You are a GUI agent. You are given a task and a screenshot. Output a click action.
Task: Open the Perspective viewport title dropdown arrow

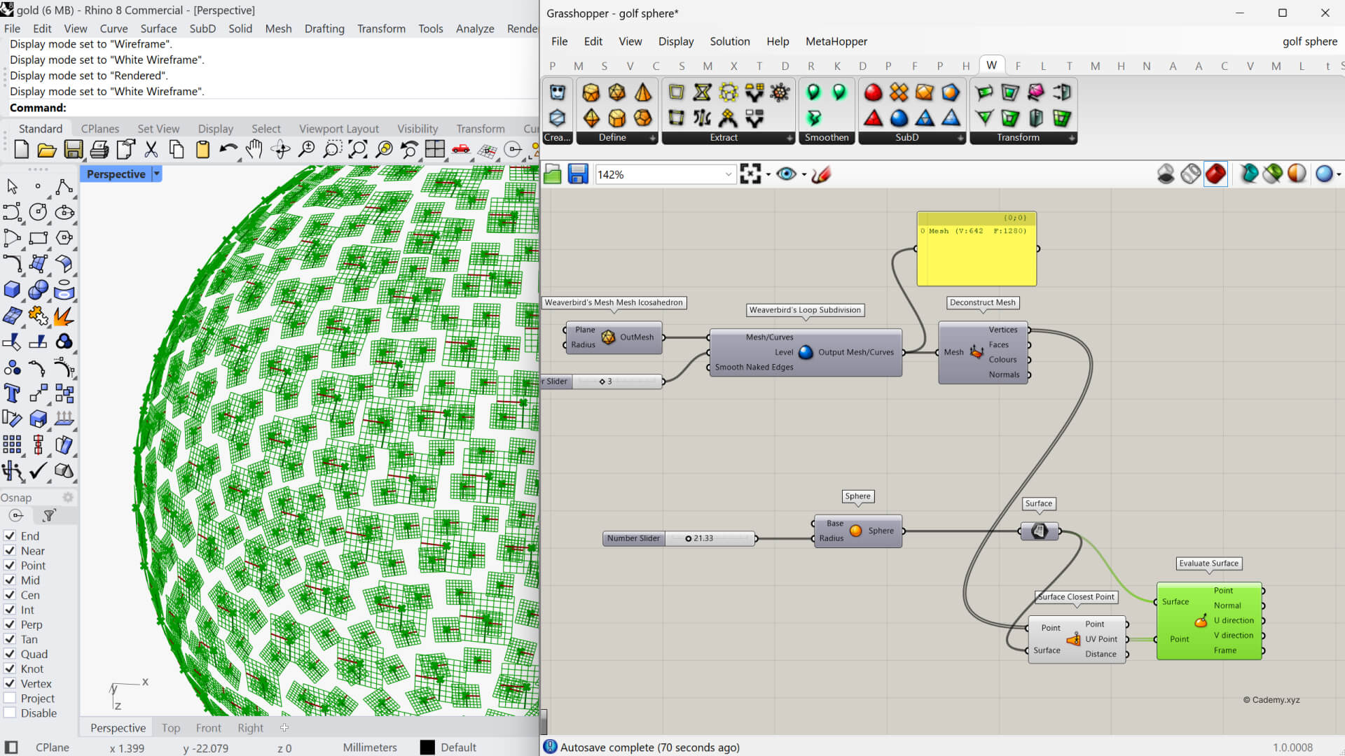157,174
